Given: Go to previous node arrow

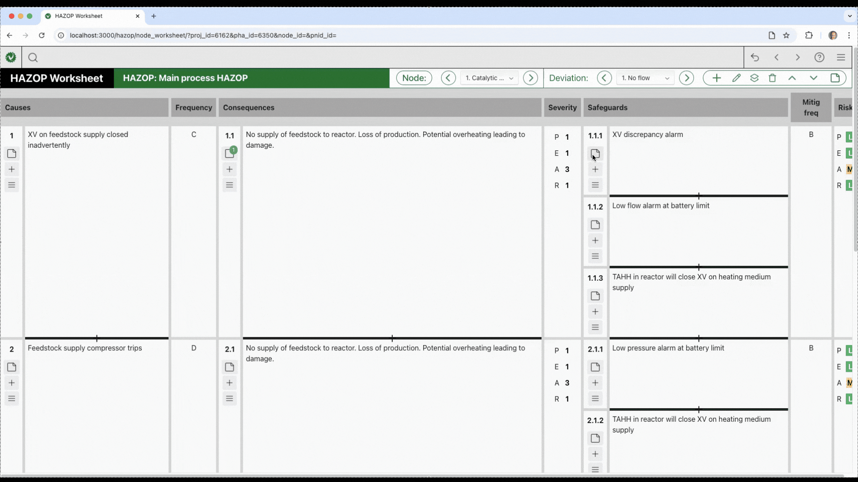Looking at the screenshot, I should 448,78.
